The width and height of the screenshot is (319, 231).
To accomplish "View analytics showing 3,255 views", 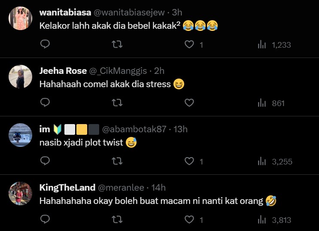I will [x=275, y=161].
